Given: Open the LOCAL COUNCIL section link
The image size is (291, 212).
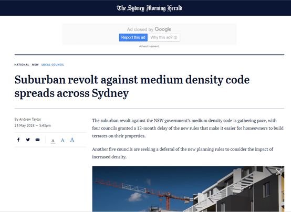Looking at the screenshot, I should coord(53,65).
